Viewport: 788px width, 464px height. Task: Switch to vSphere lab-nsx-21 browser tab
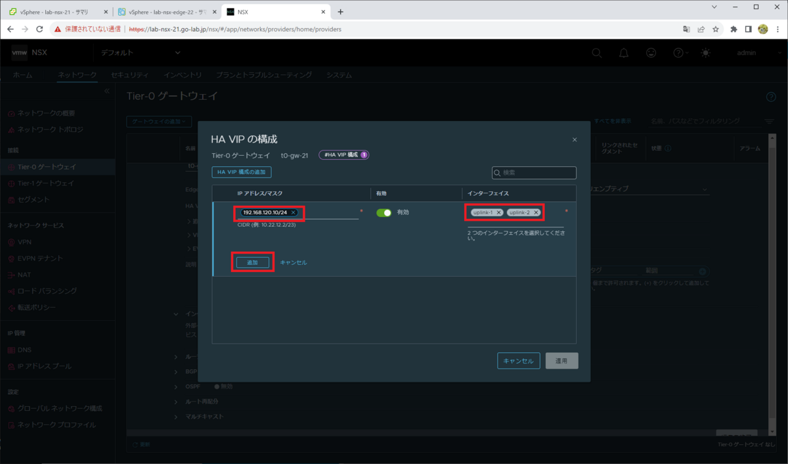58,12
